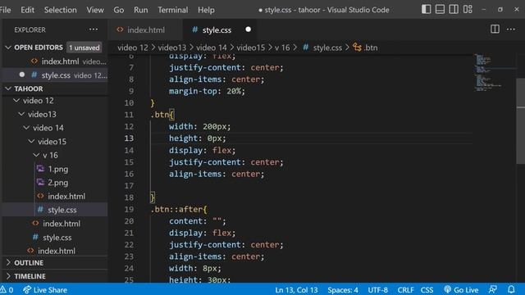Screen dimensions: 525x295
Task: Change end of line CRLF setting
Action: click(x=405, y=289)
